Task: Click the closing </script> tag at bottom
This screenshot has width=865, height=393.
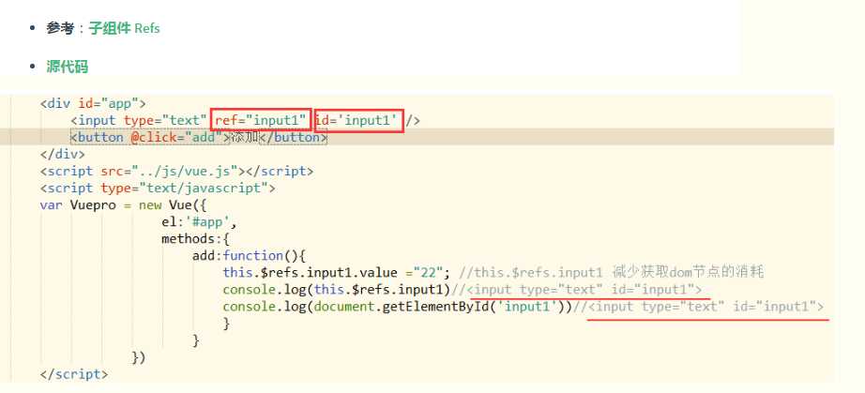Action: click(x=74, y=374)
